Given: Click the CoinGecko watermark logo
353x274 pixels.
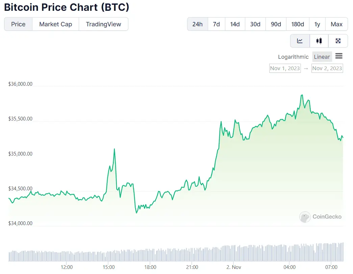Looking at the screenshot, I should tap(320, 217).
